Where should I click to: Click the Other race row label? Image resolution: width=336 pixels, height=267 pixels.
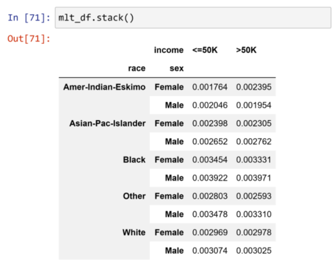134,196
